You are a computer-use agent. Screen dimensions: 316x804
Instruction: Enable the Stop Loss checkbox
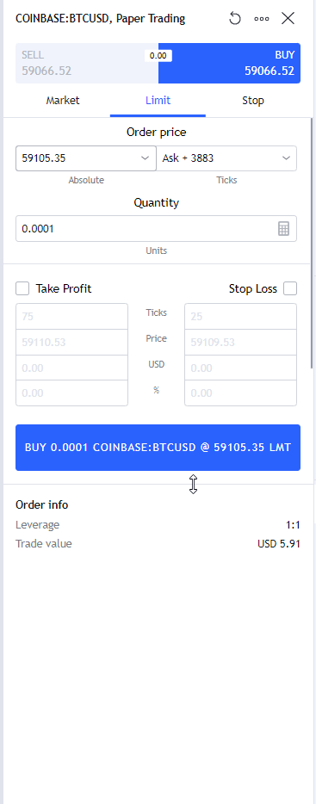click(290, 288)
